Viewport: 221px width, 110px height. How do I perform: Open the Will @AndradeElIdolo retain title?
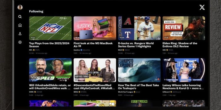[50, 87]
